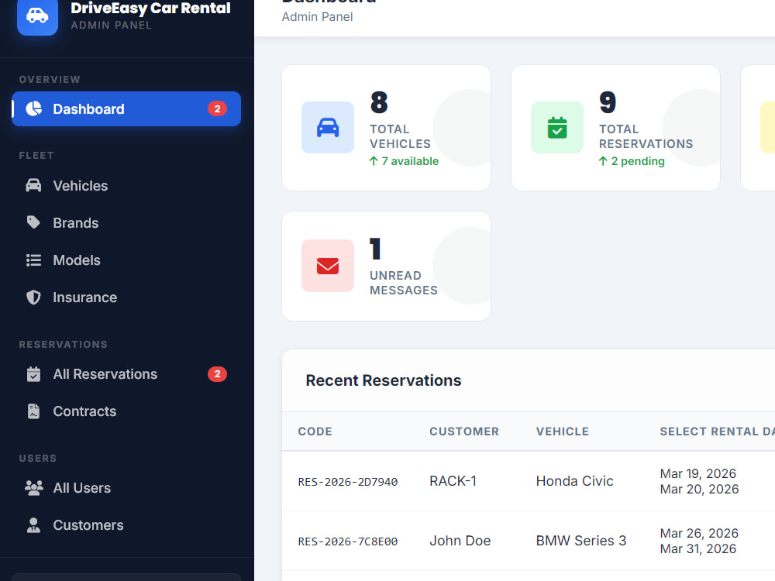View All Reservations list
775x581 pixels.
126,374
